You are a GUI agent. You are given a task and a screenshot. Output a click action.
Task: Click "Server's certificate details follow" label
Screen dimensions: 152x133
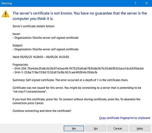33,26
